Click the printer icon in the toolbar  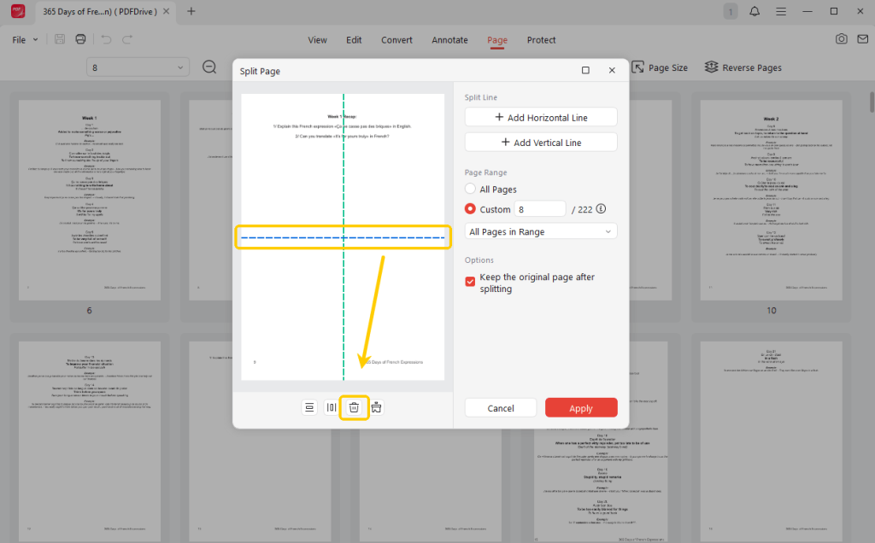tap(79, 38)
